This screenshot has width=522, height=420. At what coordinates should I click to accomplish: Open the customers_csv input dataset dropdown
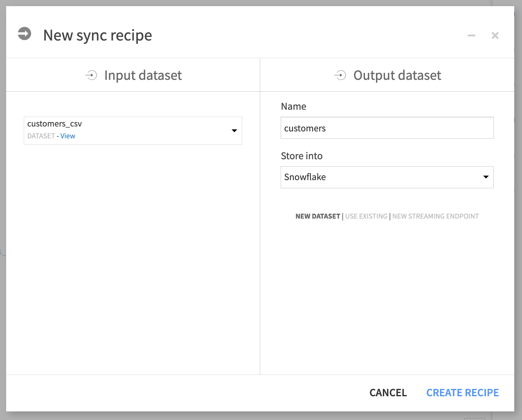(x=133, y=131)
